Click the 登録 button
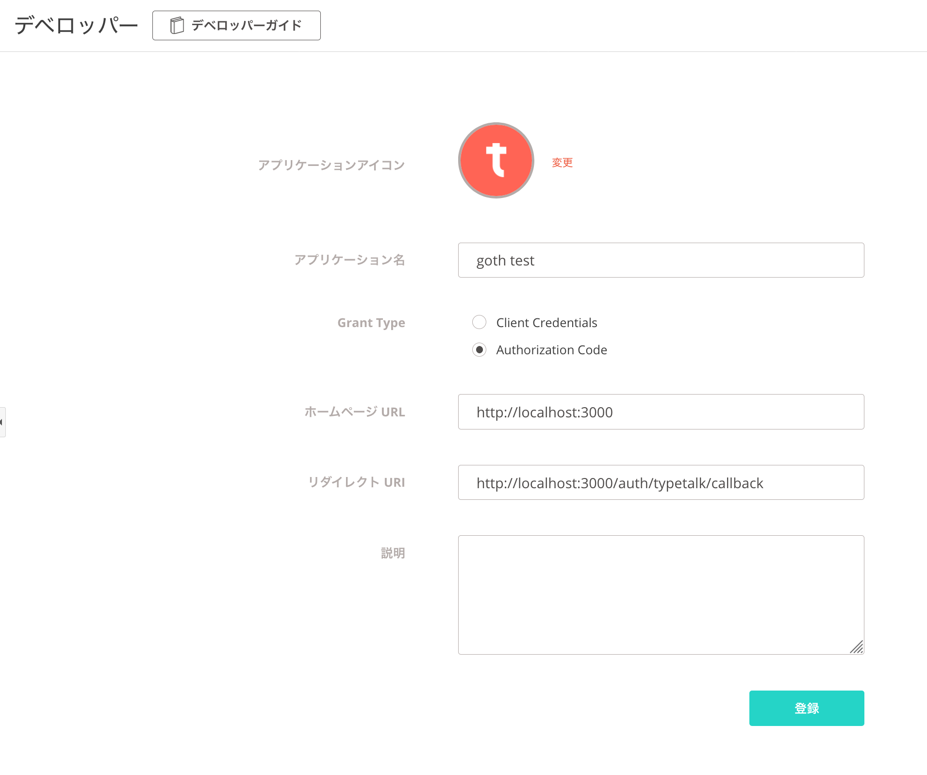The image size is (927, 775). pyautogui.click(x=807, y=708)
